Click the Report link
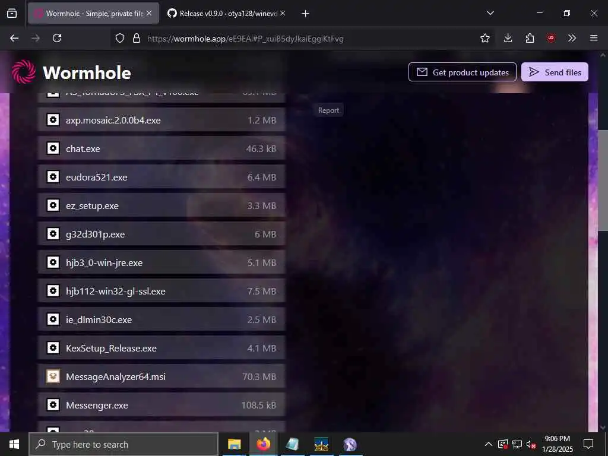The height and width of the screenshot is (456, 608). 328,110
